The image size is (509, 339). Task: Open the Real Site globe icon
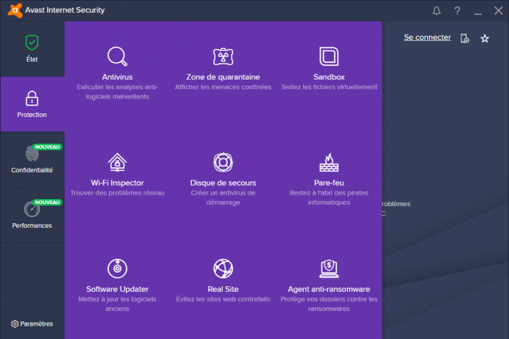pyautogui.click(x=223, y=268)
